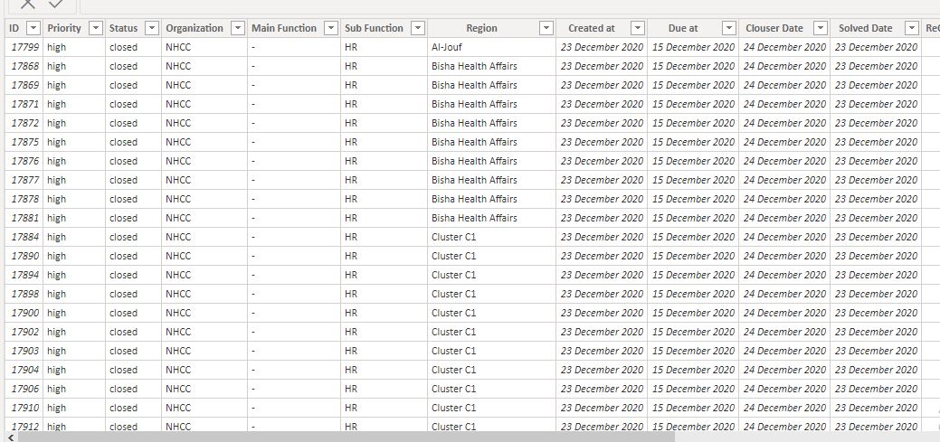
Task: Click ID cell 17884
Action: click(25, 237)
